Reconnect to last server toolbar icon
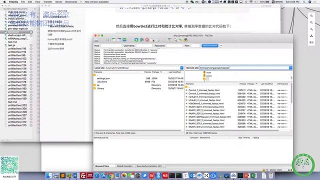 tap(157, 40)
